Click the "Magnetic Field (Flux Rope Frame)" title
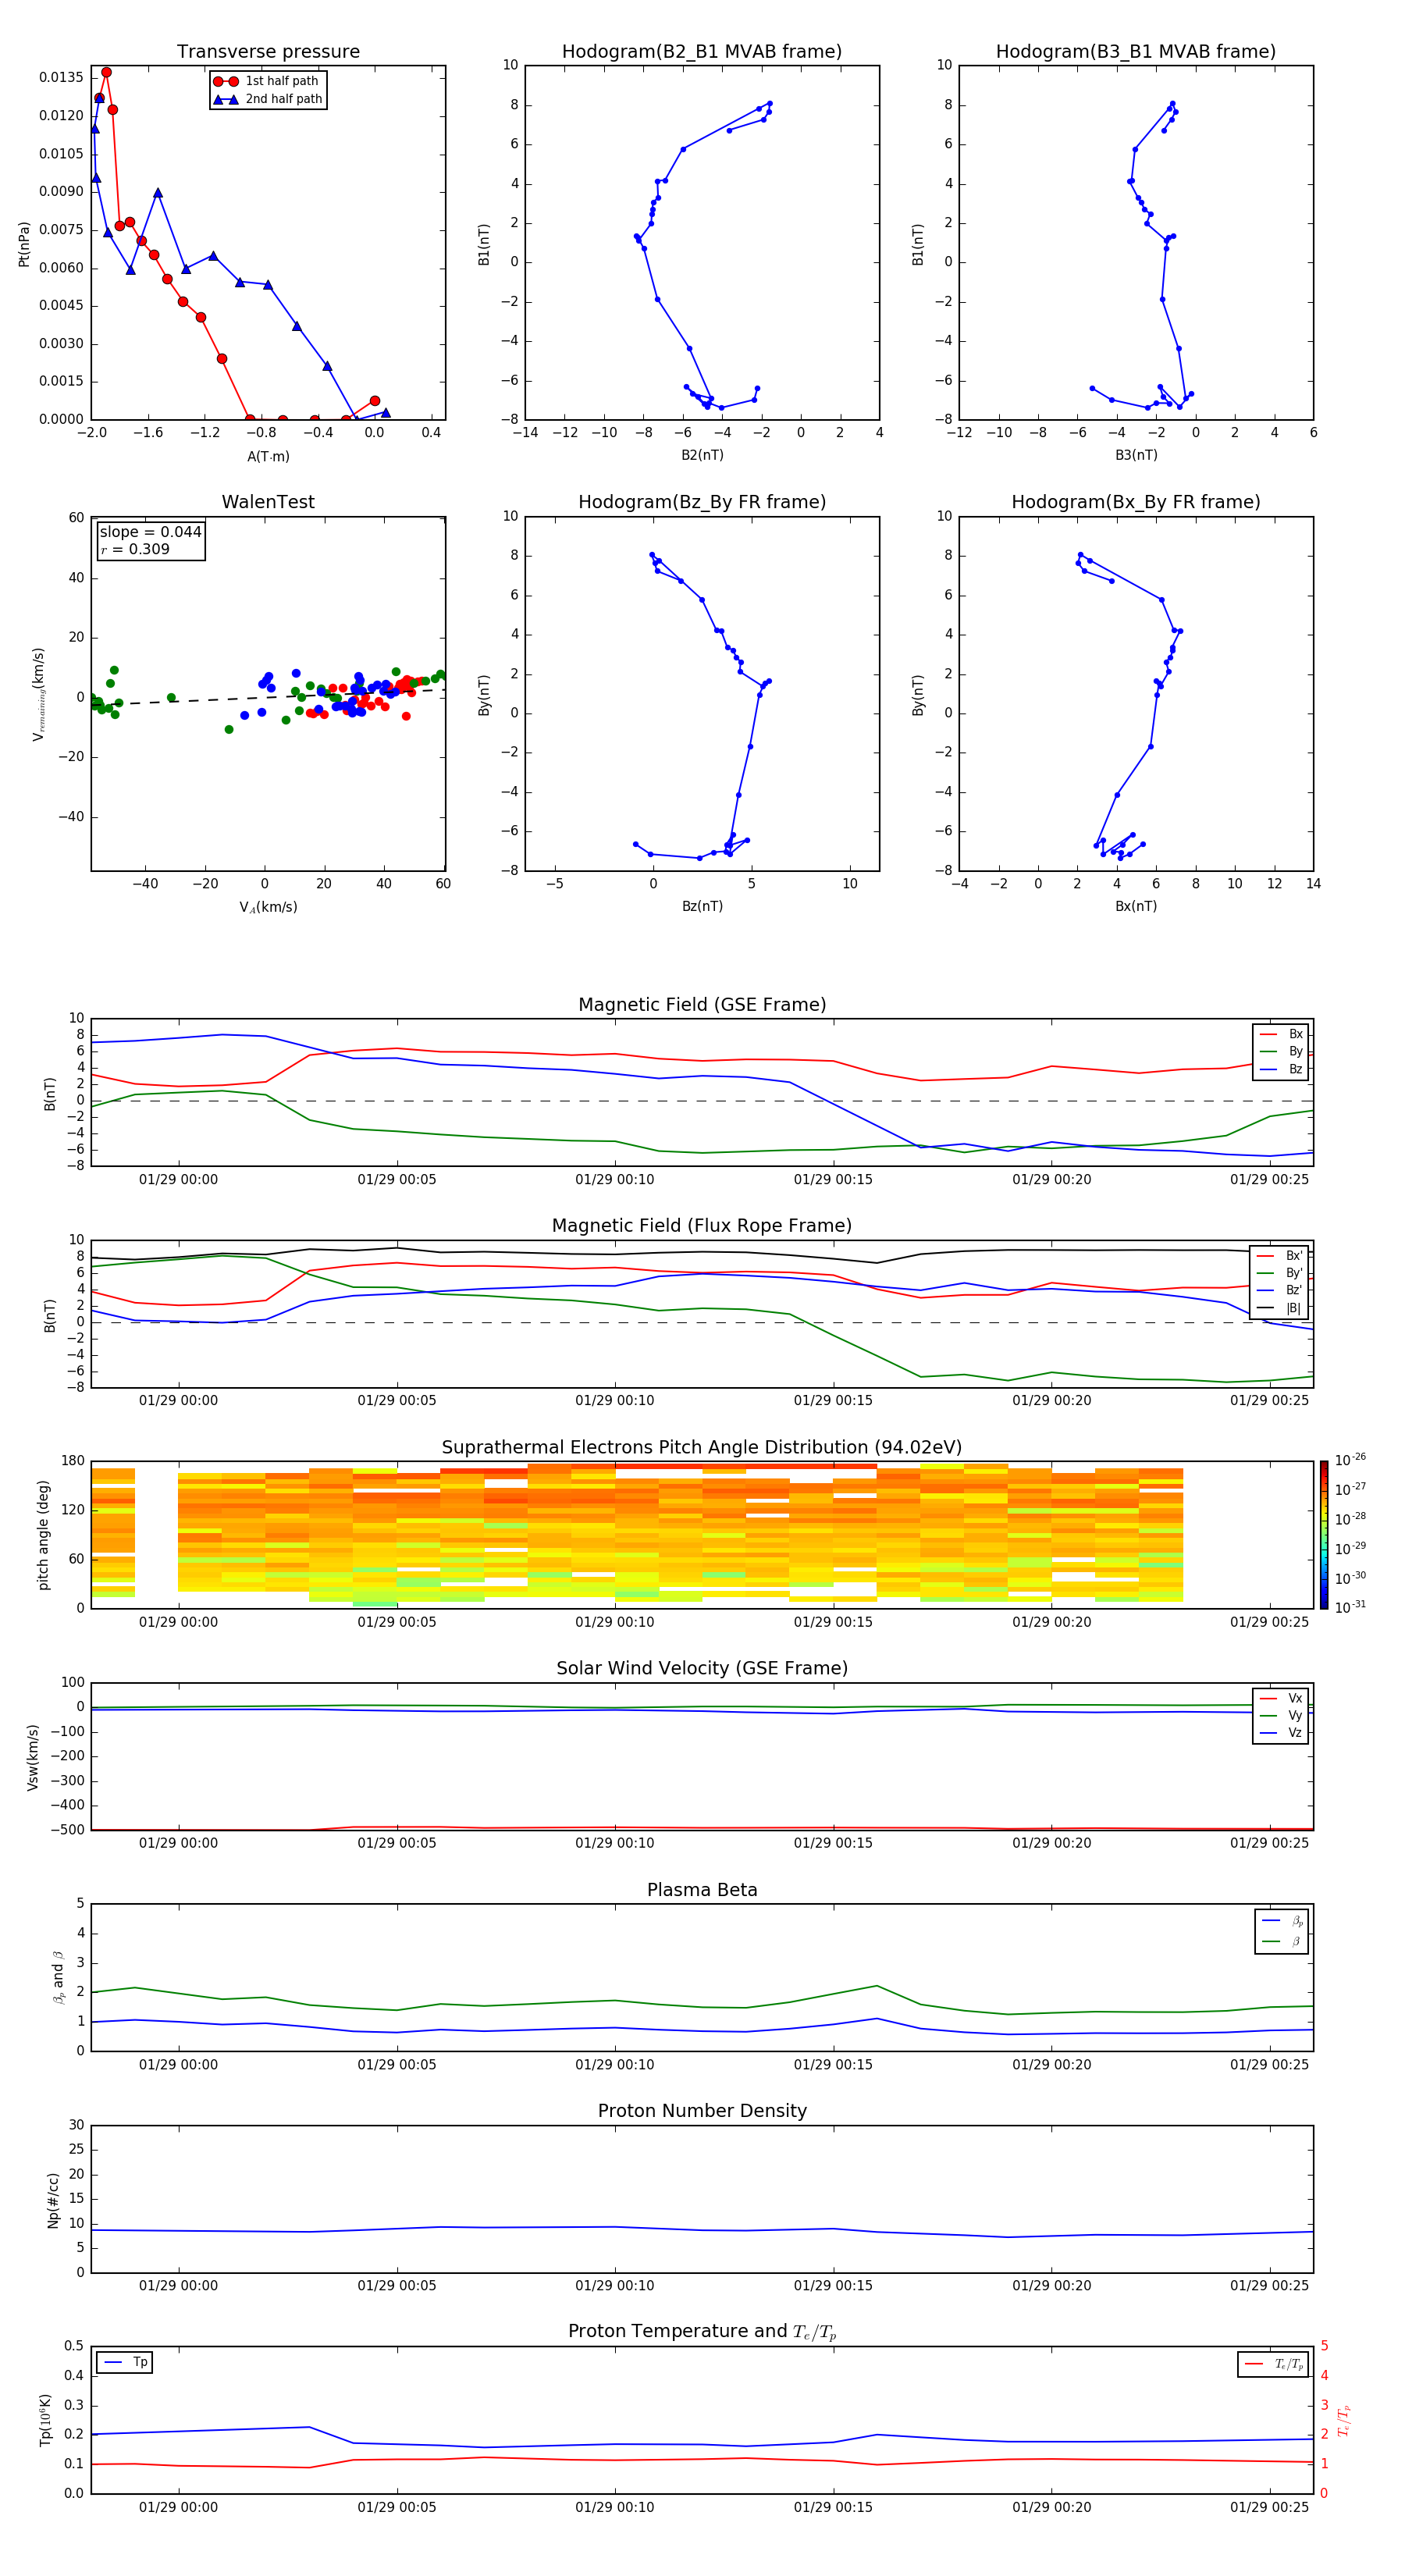1405x2576 pixels. (702, 1226)
